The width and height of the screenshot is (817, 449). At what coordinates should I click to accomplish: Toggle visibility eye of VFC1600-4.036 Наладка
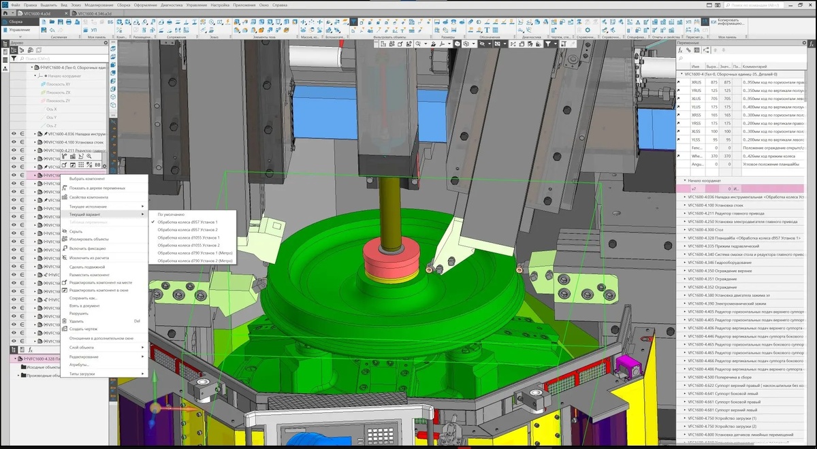[14, 133]
